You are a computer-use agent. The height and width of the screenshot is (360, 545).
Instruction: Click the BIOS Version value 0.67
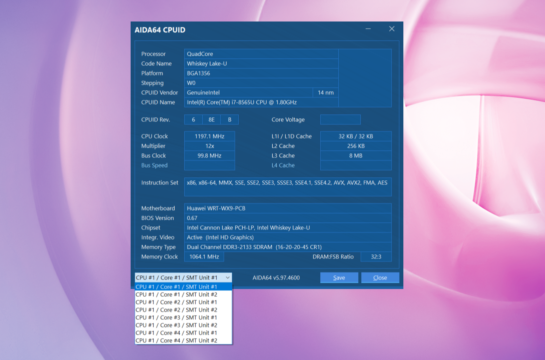[x=288, y=218]
